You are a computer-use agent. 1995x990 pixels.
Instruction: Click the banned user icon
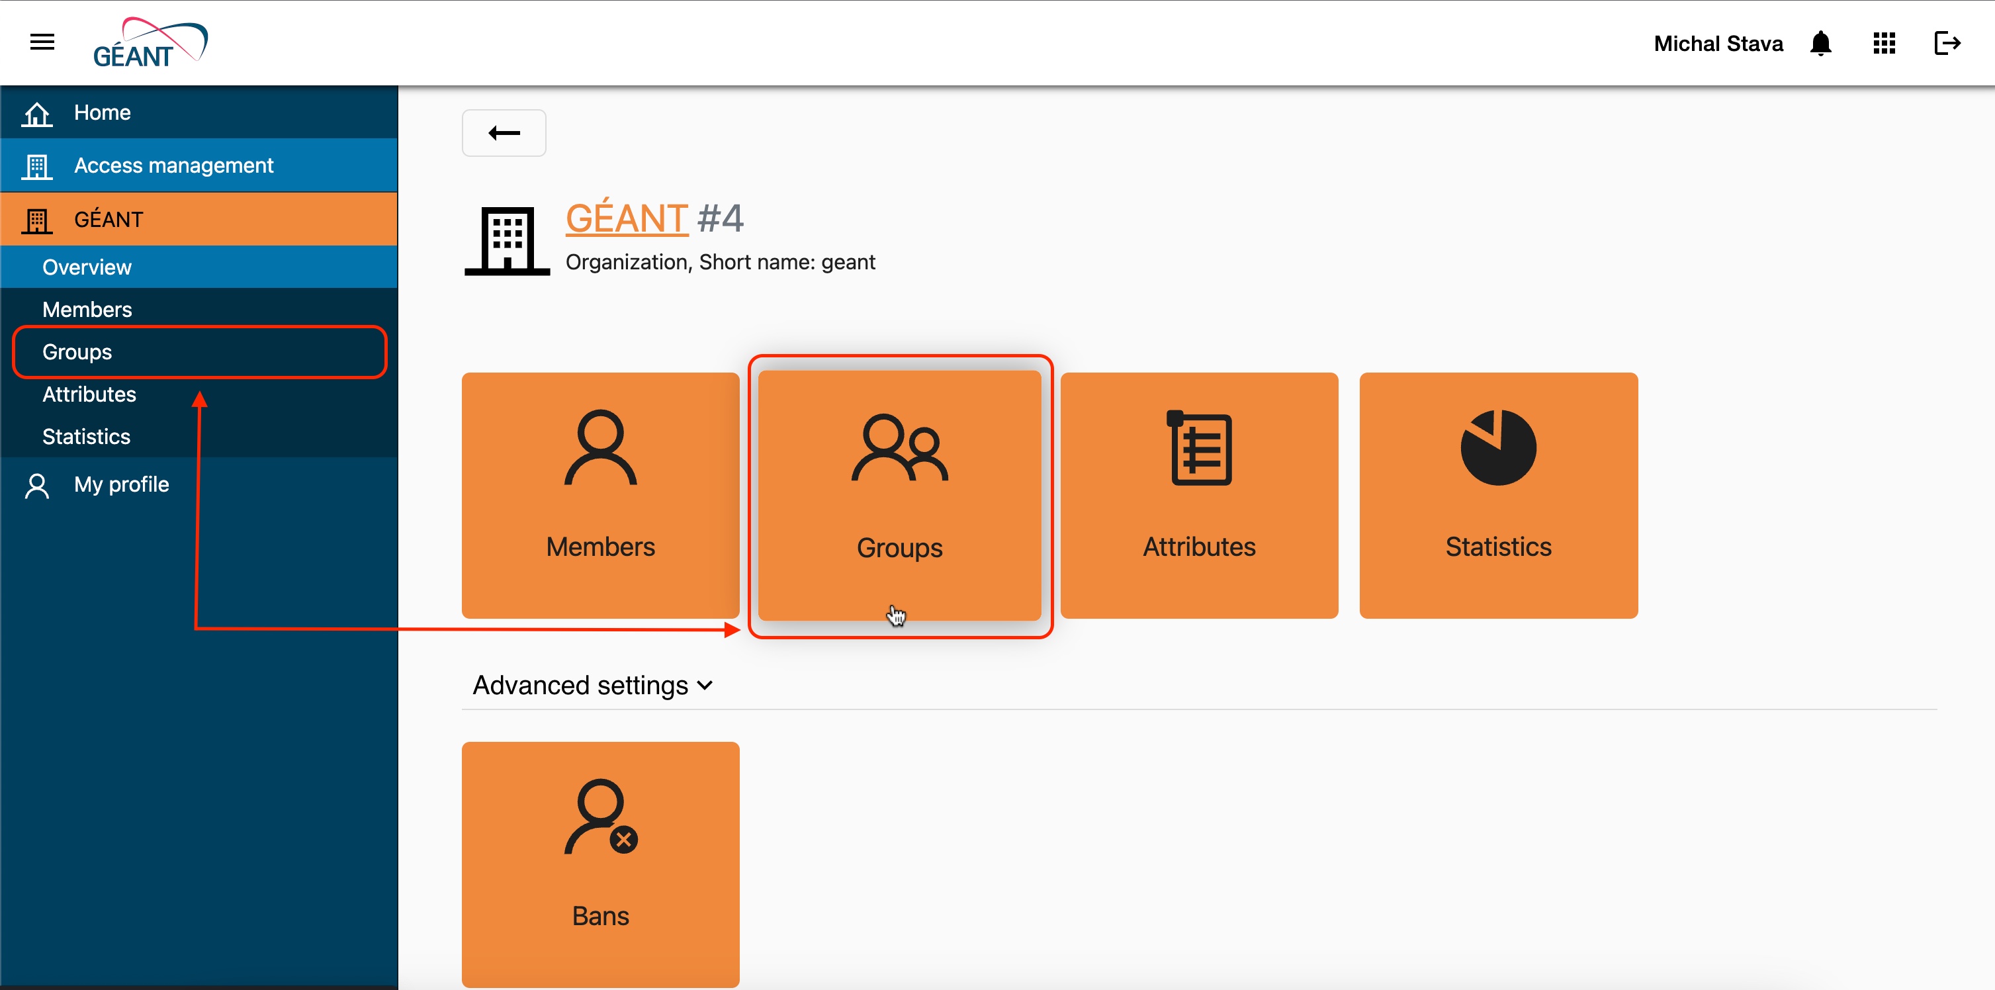[601, 817]
